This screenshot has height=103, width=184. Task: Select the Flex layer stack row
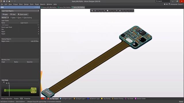20,29
